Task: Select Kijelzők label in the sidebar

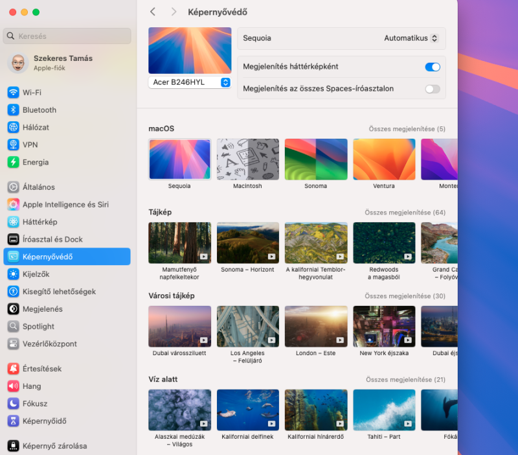Action: 36,274
